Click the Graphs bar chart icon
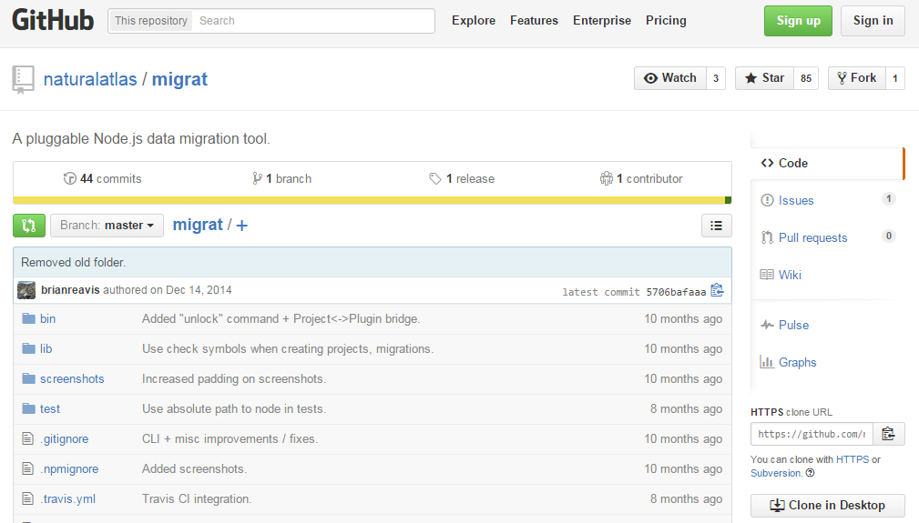 pyautogui.click(x=767, y=362)
